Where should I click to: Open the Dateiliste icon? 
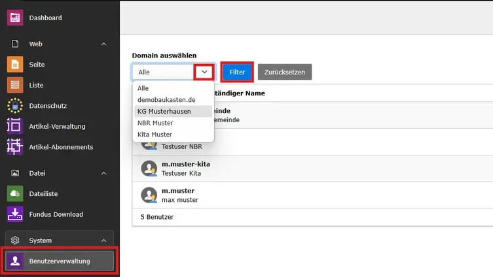tap(14, 193)
